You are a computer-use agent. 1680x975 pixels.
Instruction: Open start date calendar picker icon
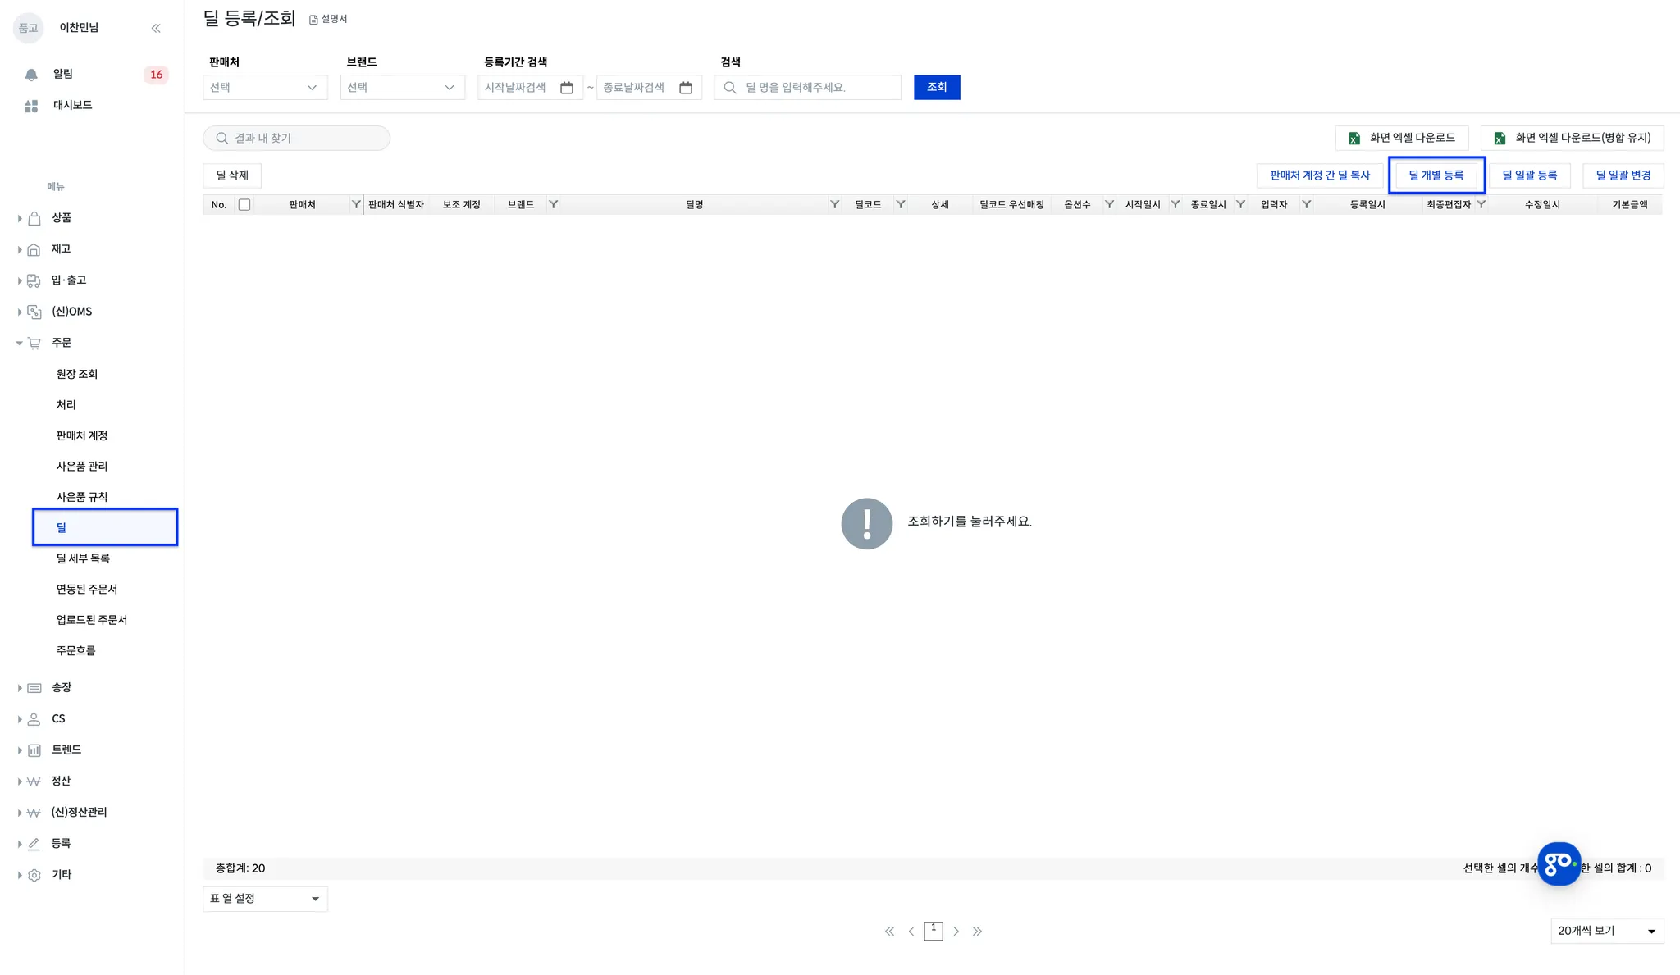click(567, 88)
